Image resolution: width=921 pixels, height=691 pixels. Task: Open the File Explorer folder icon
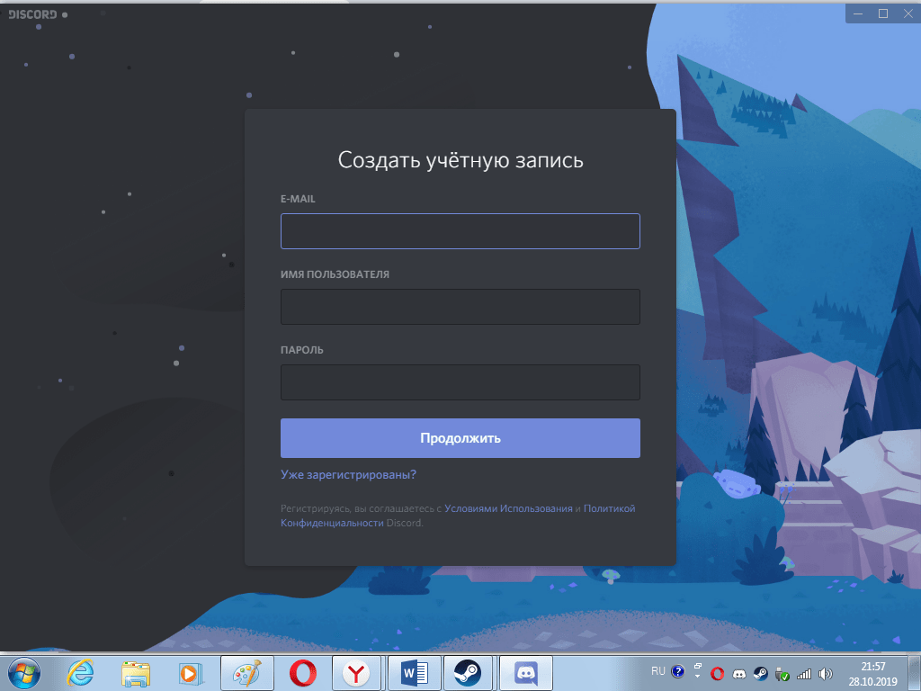point(136,672)
